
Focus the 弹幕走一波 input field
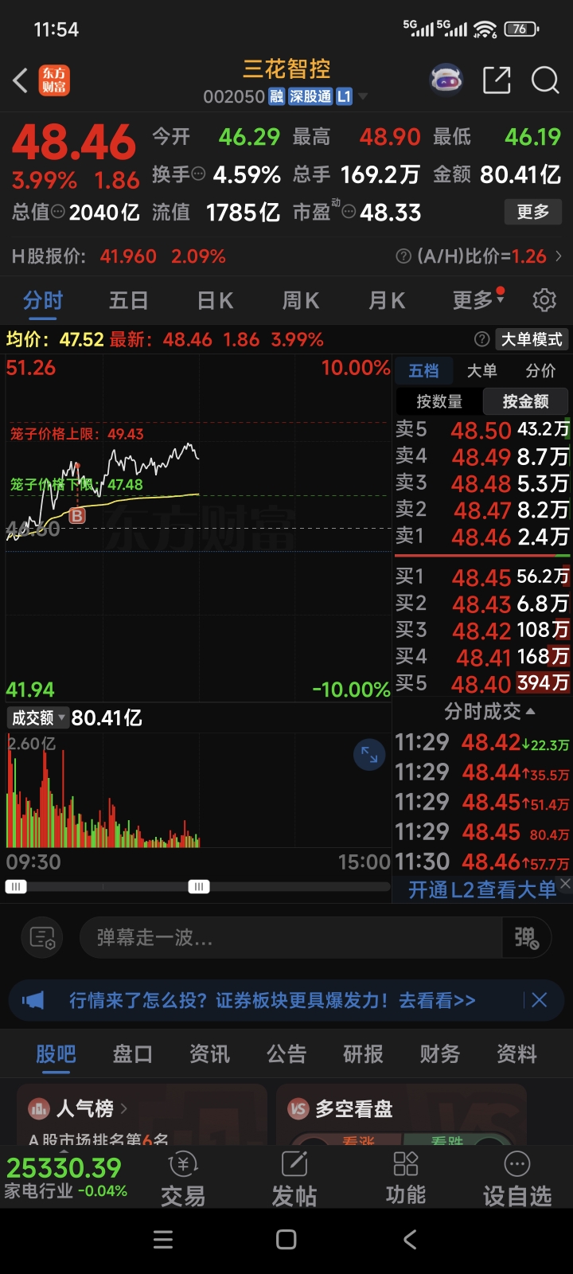tap(290, 937)
